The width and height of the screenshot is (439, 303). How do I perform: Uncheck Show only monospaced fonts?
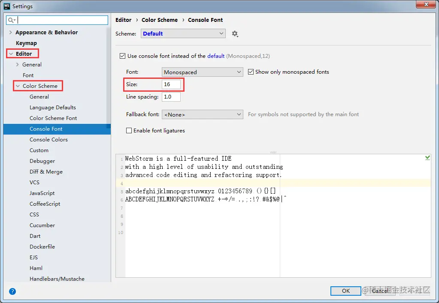coord(251,72)
